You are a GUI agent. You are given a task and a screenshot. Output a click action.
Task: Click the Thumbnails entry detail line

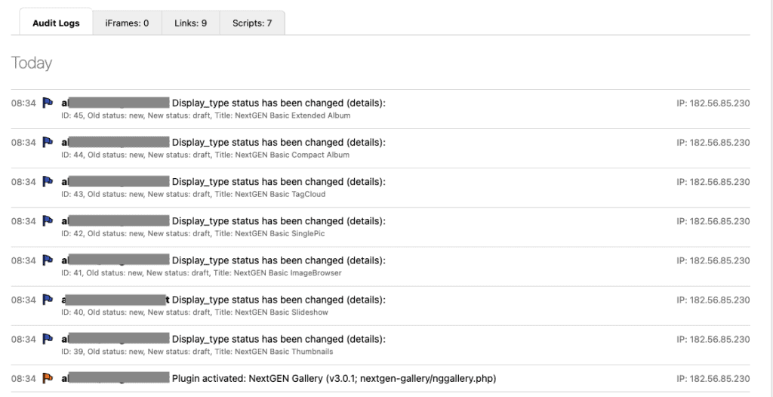(196, 352)
